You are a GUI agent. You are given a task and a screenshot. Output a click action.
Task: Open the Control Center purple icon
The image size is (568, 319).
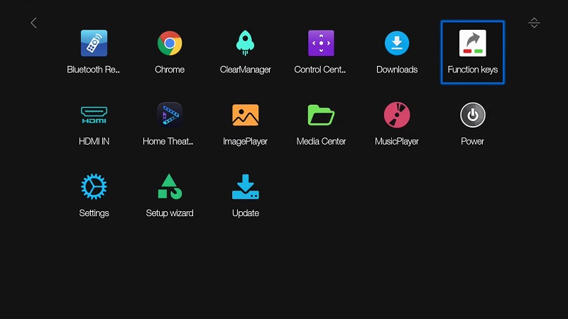321,43
